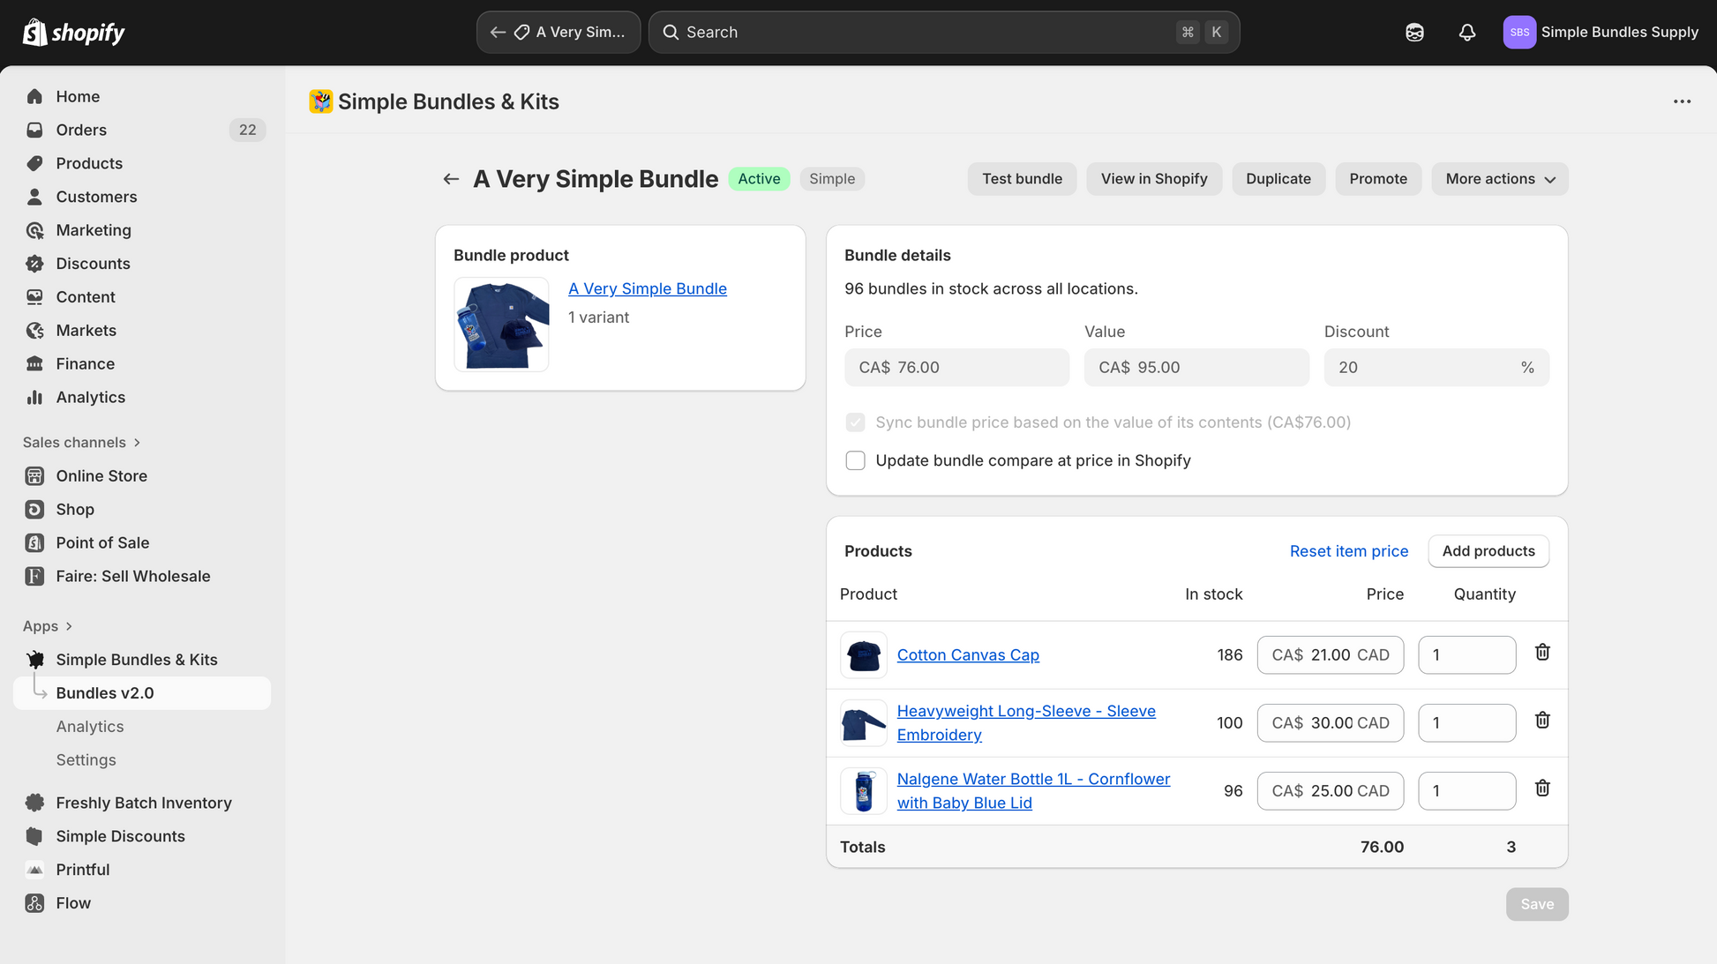Image resolution: width=1717 pixels, height=964 pixels.
Task: Click the back arrow beside bundle title
Action: [451, 179]
